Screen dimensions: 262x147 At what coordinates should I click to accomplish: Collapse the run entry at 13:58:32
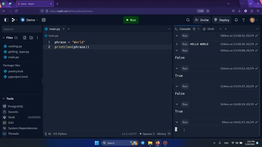click(177, 36)
